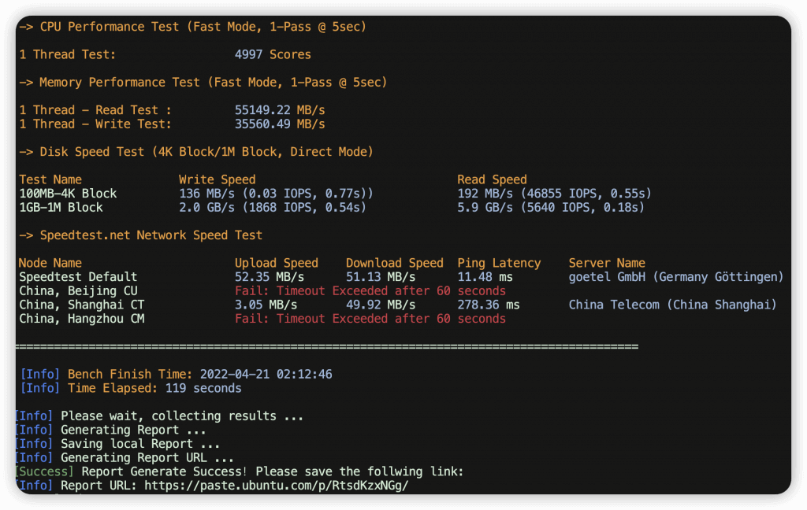Select the 100MB-4K Block row name
Viewport: 807px width, 510px height.
click(68, 194)
